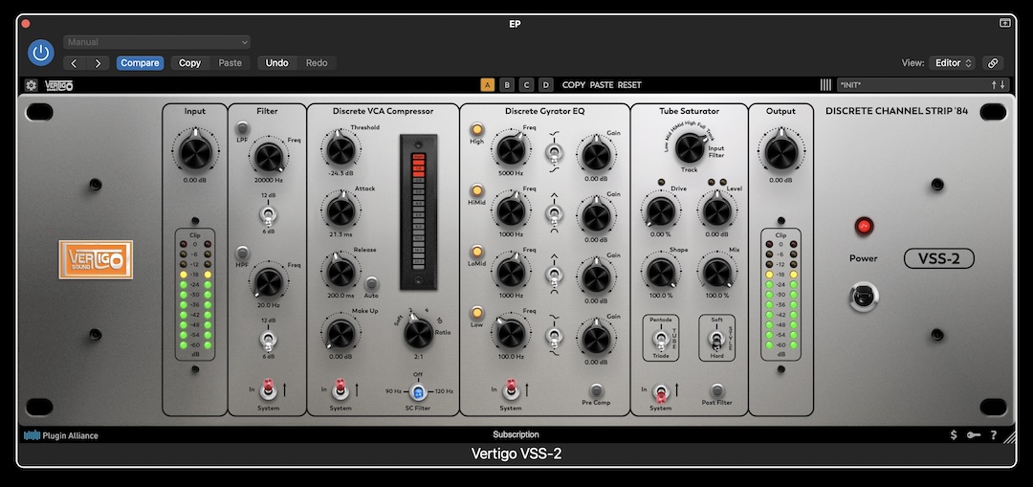Click RESET in the plugin toolbar
Screen dimensions: 1033x487
[x=629, y=85]
